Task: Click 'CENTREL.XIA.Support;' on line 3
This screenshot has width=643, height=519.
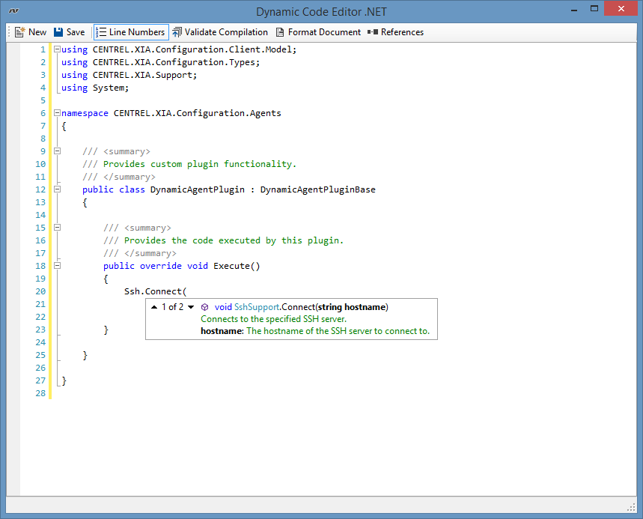Action: point(144,75)
